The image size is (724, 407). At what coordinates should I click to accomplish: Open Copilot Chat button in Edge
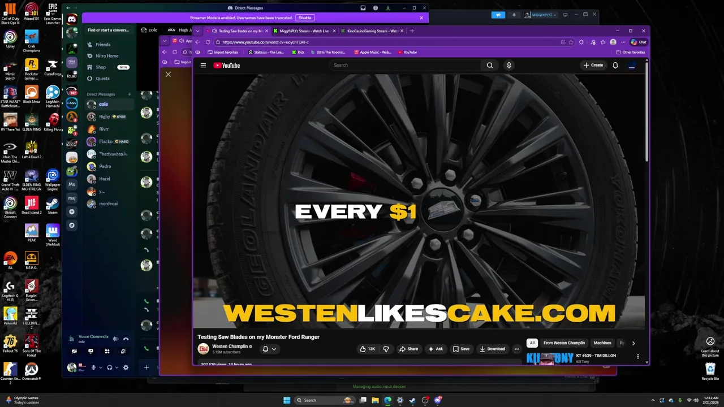pos(639,42)
